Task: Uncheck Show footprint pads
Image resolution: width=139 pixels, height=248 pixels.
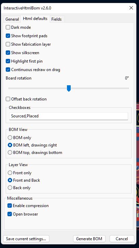Action: [8, 36]
